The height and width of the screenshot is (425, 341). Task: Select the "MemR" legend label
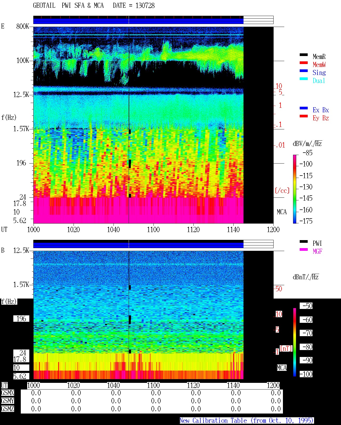[x=319, y=57]
